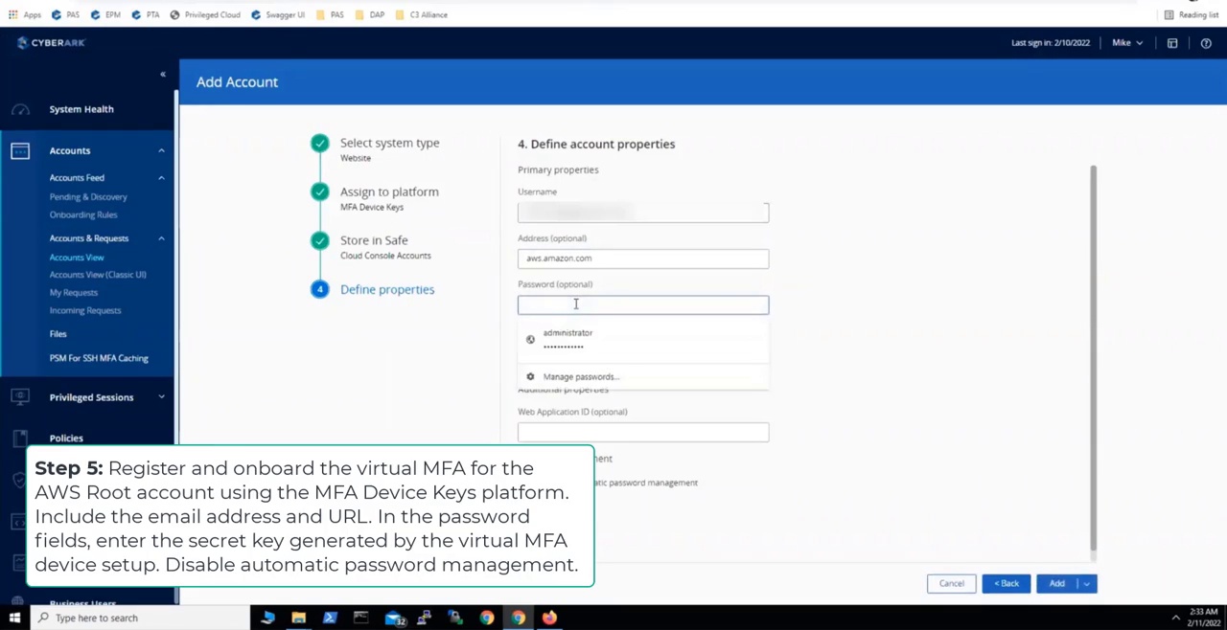
Task: Open the Add button dropdown arrow
Action: pyautogui.click(x=1087, y=583)
